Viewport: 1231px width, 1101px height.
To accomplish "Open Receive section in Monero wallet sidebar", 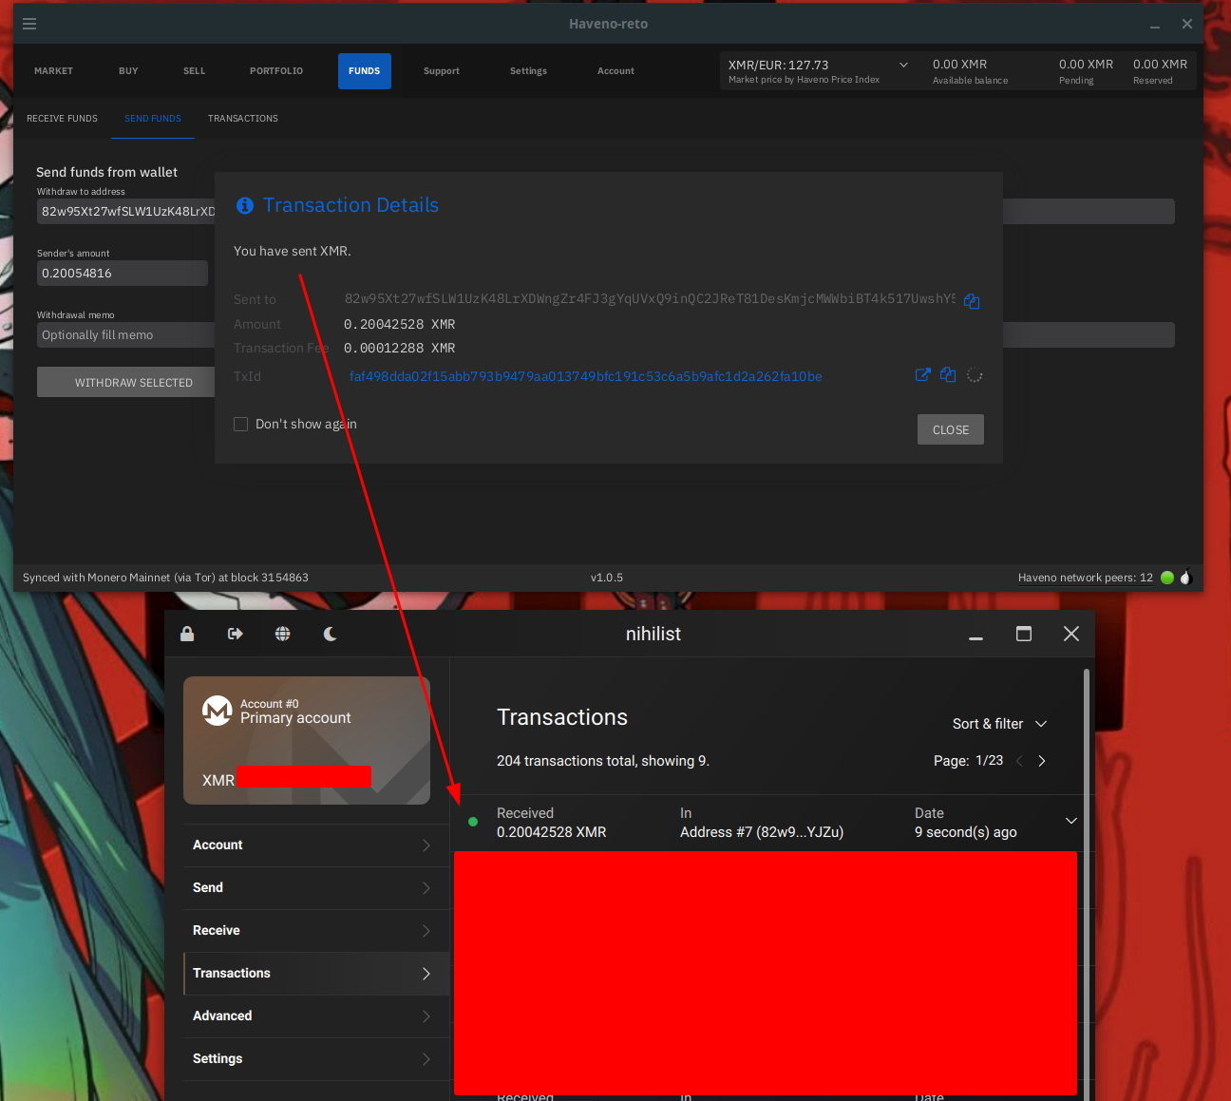I will pos(315,931).
